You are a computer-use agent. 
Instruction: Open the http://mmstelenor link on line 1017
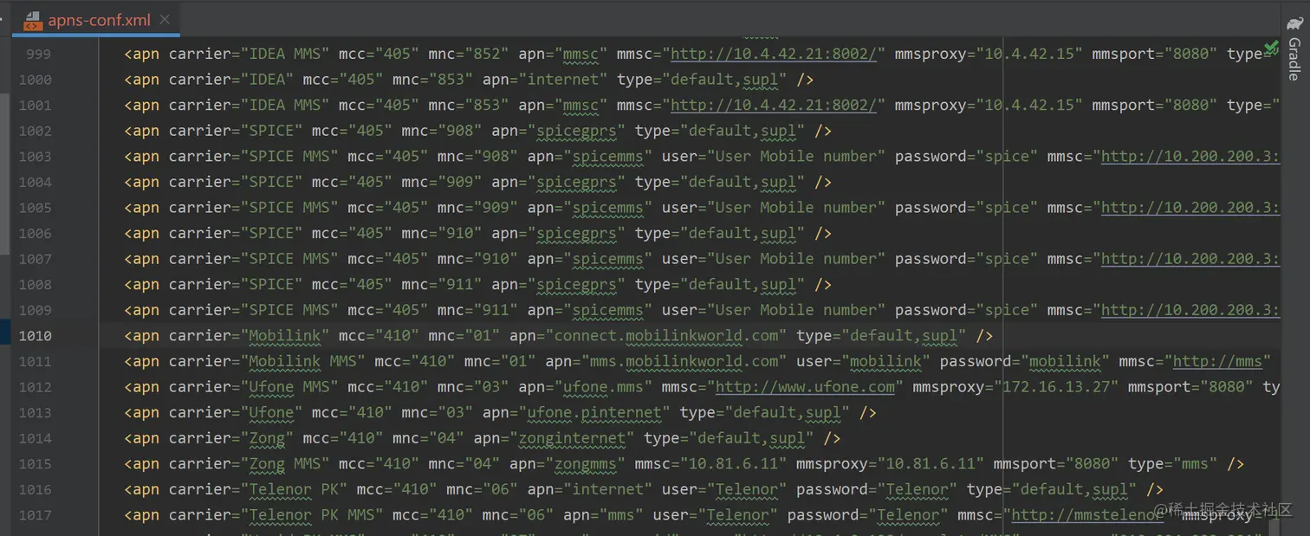(x=1087, y=514)
